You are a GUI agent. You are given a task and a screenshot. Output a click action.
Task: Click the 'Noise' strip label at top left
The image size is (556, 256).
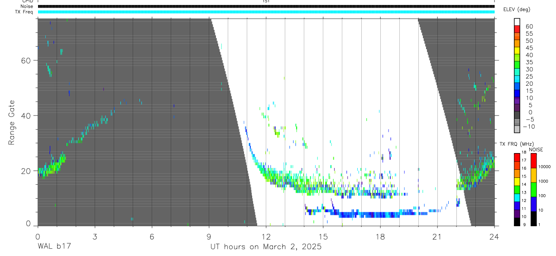(27, 6)
